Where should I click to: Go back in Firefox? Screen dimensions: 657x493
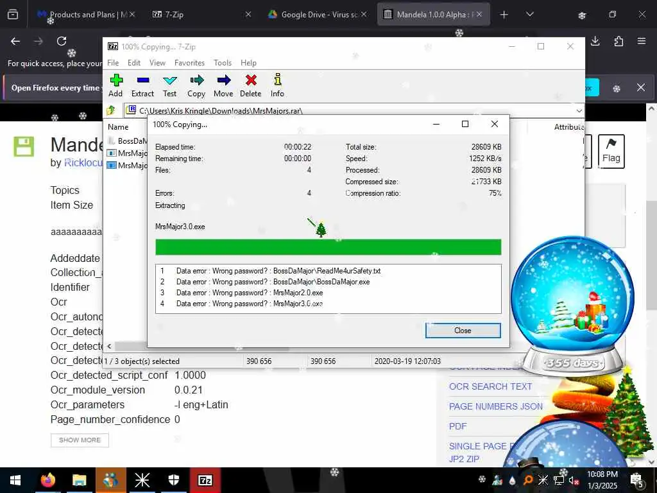click(x=15, y=41)
